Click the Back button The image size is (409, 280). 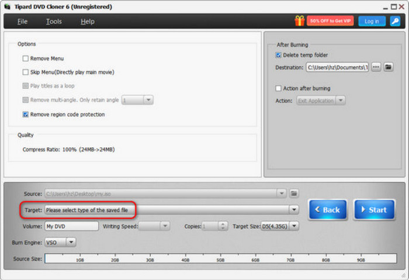(328, 209)
